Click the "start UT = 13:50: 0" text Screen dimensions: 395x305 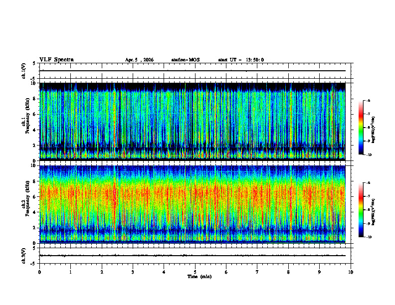click(241, 60)
